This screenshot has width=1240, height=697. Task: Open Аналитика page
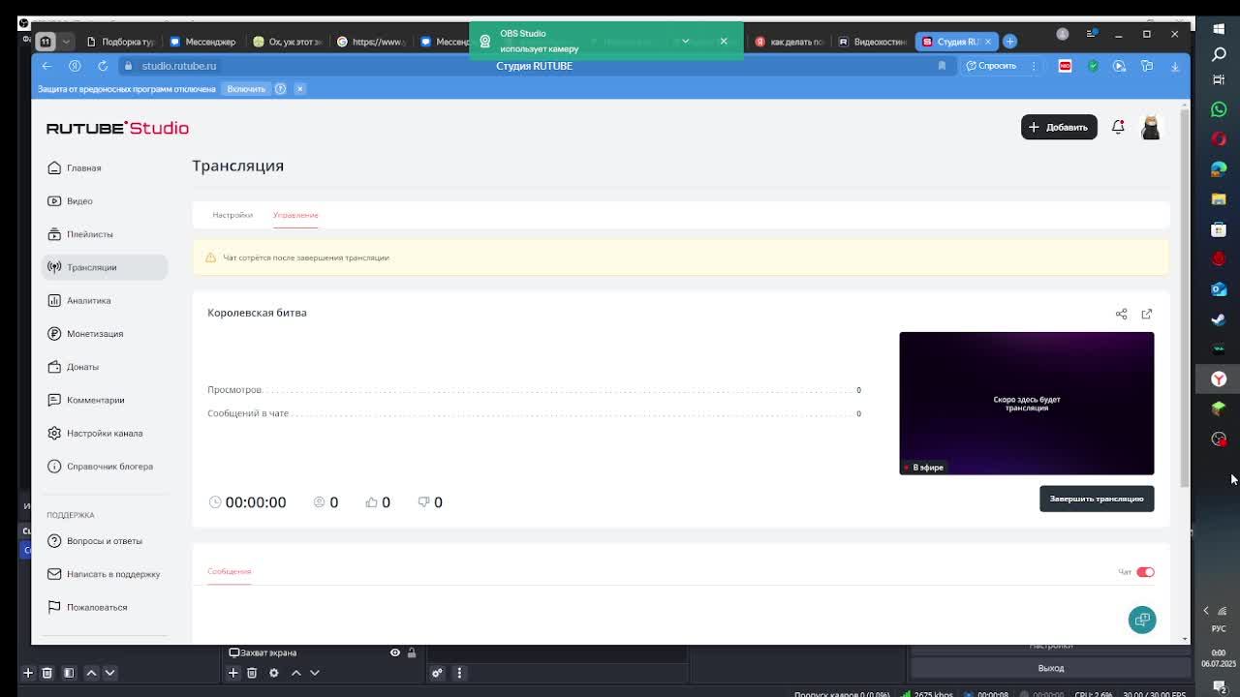(x=105, y=300)
